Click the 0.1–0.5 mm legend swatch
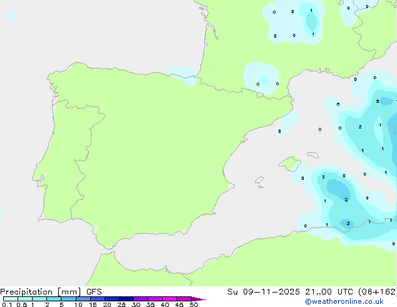 click(11, 299)
